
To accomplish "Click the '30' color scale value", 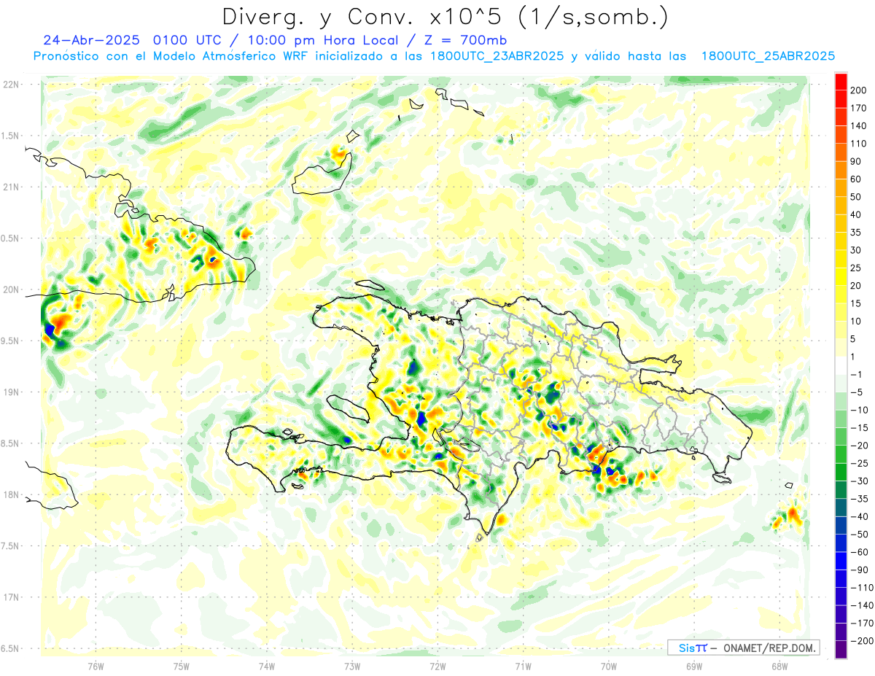I will pos(856,250).
